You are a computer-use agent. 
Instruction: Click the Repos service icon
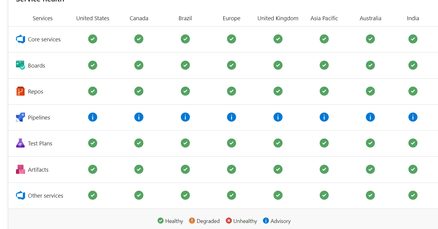point(20,91)
